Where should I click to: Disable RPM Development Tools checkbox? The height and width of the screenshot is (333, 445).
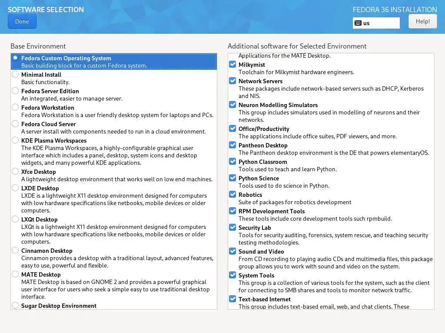[x=232, y=211]
